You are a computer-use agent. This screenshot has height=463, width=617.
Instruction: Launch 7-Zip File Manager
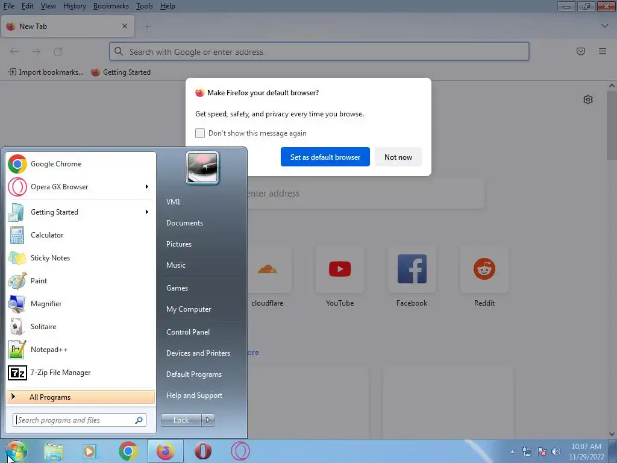click(x=81, y=373)
